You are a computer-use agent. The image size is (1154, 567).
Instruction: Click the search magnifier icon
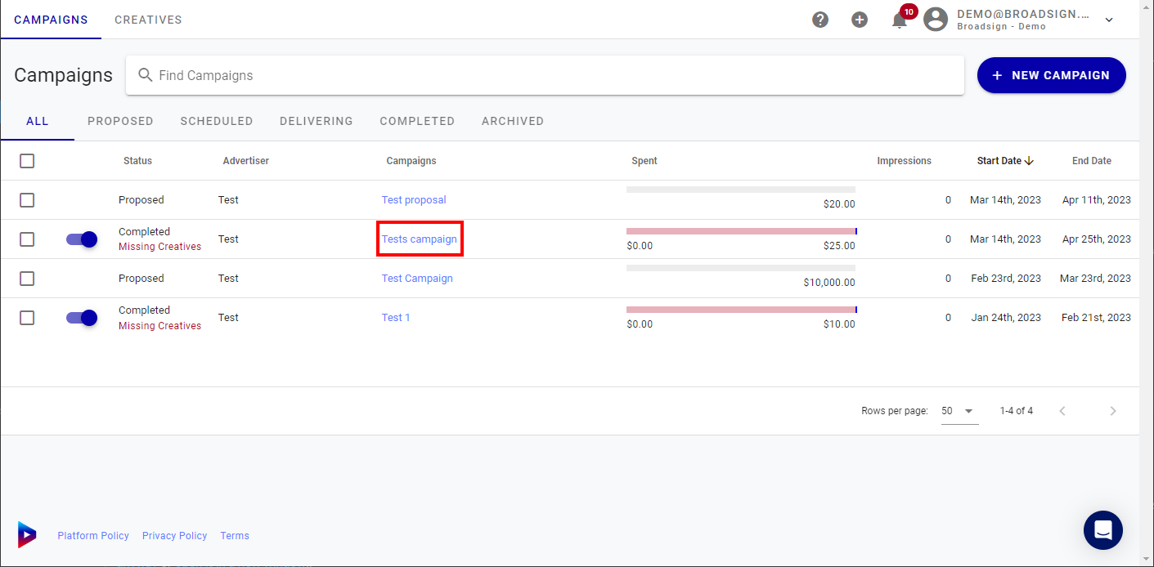click(146, 75)
